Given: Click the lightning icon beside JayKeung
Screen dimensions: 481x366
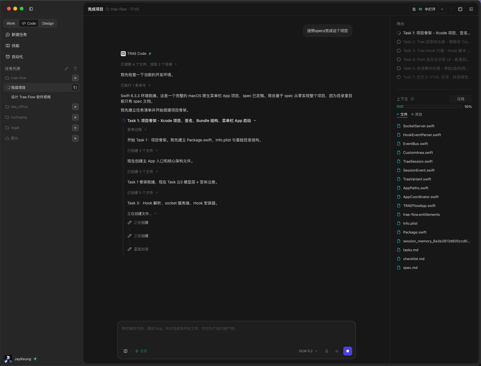Looking at the screenshot, I should point(35,359).
